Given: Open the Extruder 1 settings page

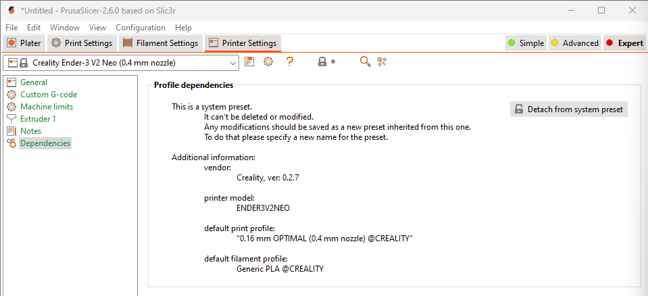Looking at the screenshot, I should click(x=38, y=119).
